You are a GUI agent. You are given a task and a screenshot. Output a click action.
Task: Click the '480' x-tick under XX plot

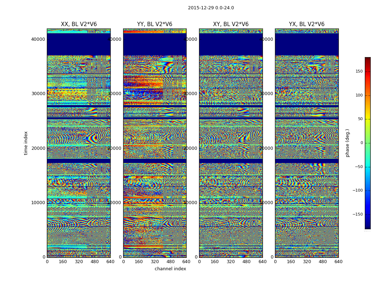pyautogui.click(x=95, y=262)
